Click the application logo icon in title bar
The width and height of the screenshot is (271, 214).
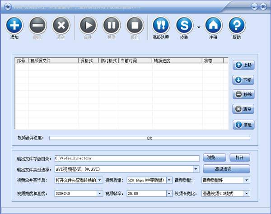click(8, 7)
